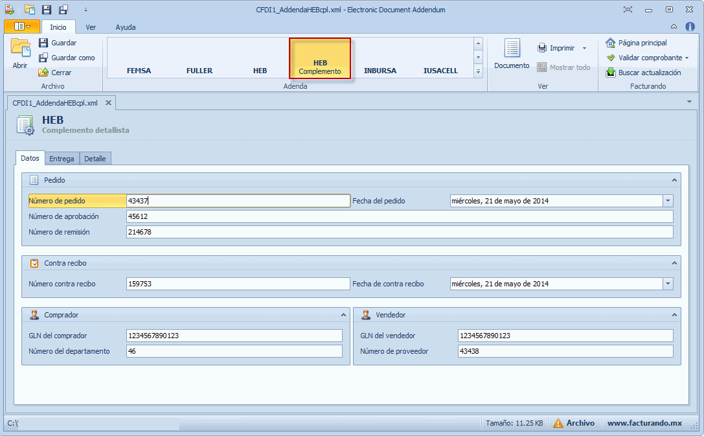Viewport: 704px width, 436px height.
Task: Close the CFDI1_AddendaHEBcpl.xml tab
Action: [x=108, y=103]
